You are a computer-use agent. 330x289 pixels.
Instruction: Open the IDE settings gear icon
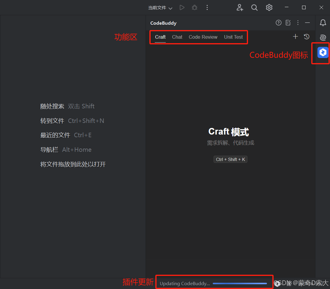[x=269, y=8]
